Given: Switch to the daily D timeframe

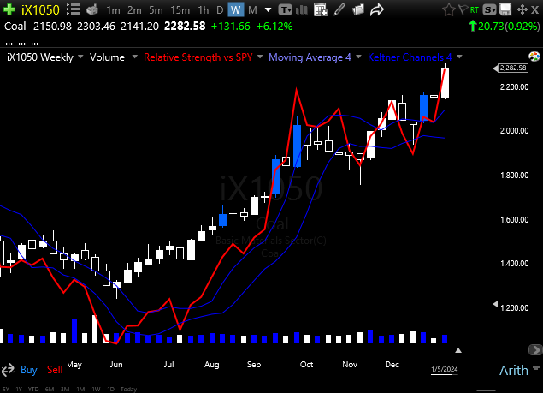Looking at the screenshot, I should tap(219, 9).
